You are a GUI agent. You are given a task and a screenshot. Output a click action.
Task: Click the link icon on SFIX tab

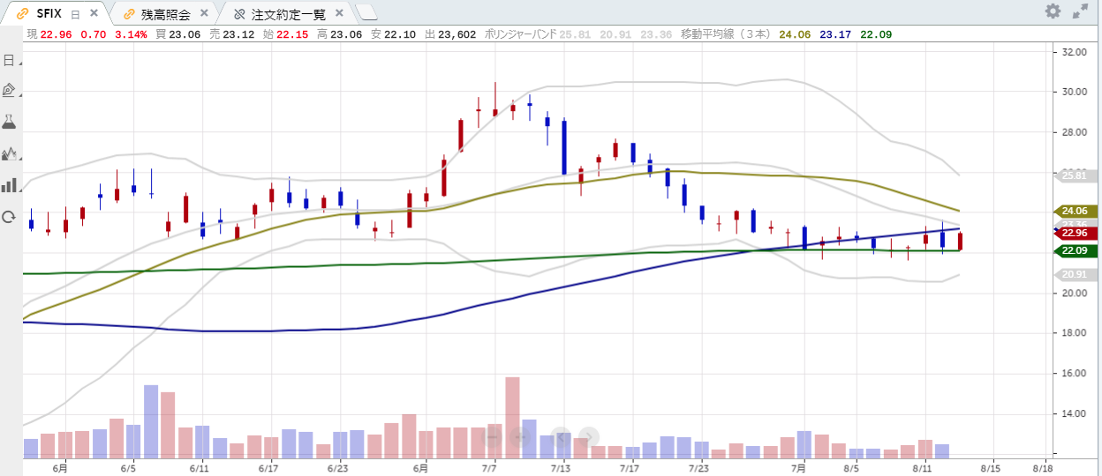point(23,14)
